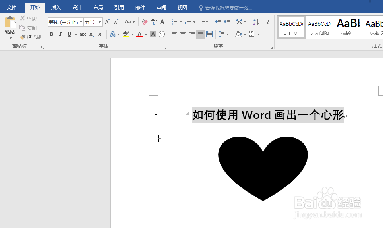Toggle strikethrough abc formatting
This screenshot has height=228, width=383.
click(x=83, y=34)
